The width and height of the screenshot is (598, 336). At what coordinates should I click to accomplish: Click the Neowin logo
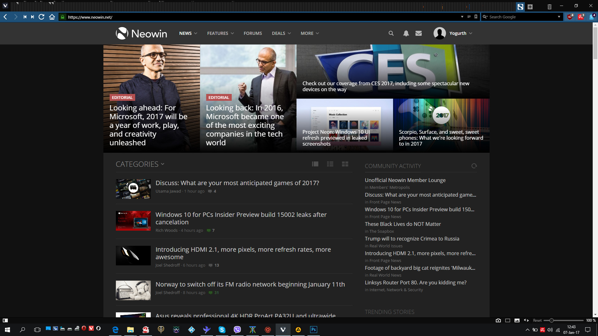point(141,33)
